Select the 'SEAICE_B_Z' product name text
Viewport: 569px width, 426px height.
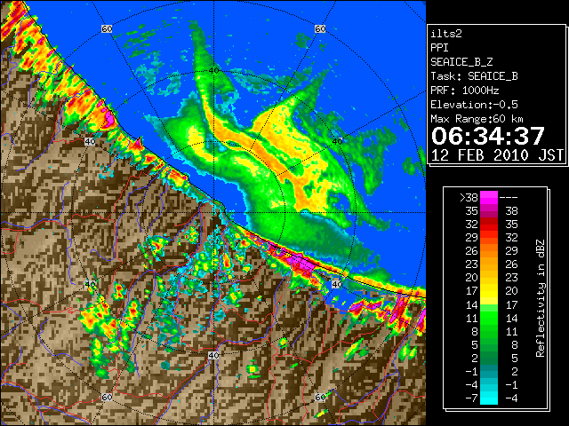tap(461, 62)
